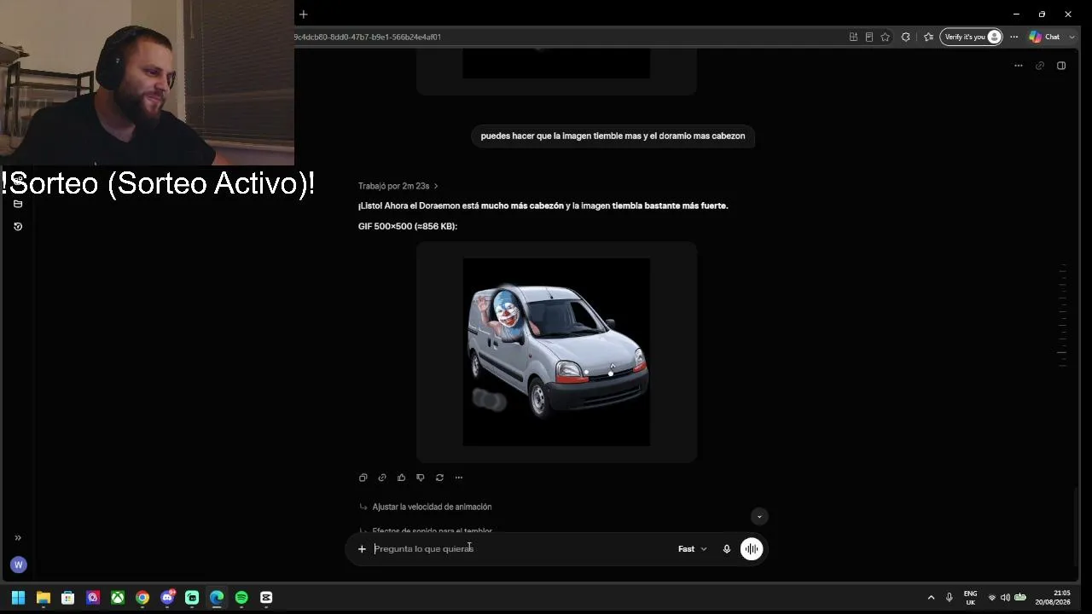Click the 'Pregunta lo que quieras' input field
This screenshot has height=614, width=1092.
[520, 549]
